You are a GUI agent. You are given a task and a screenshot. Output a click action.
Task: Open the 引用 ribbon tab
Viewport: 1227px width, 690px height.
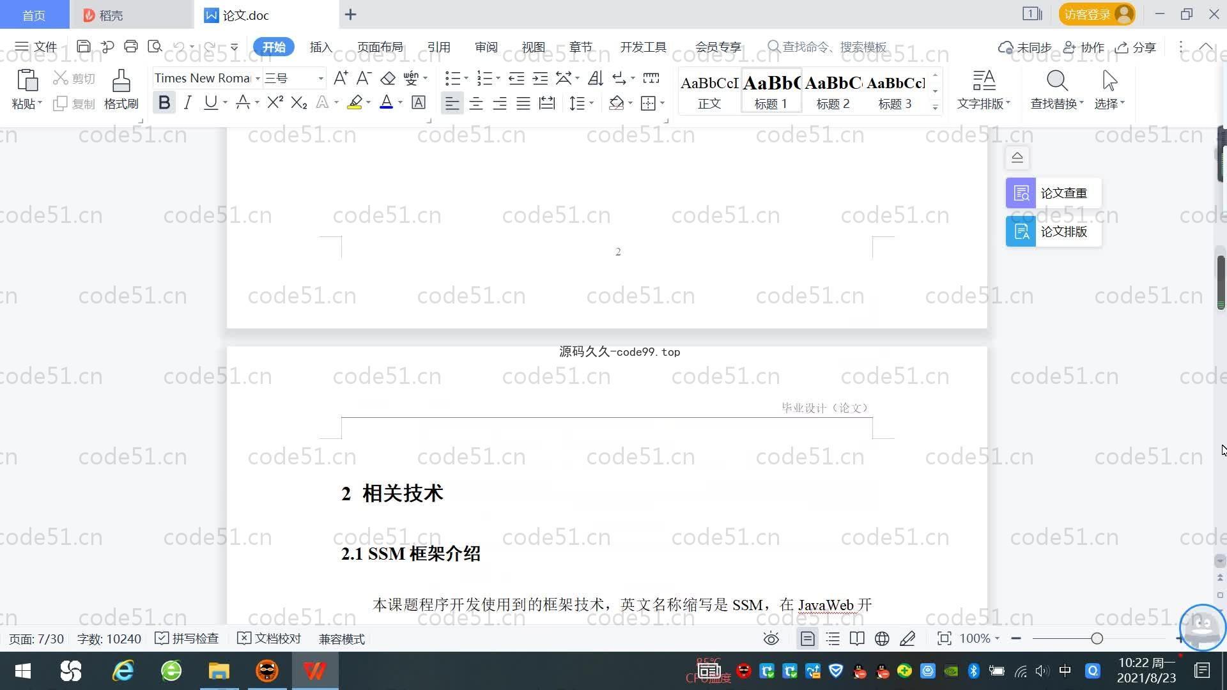coord(438,47)
